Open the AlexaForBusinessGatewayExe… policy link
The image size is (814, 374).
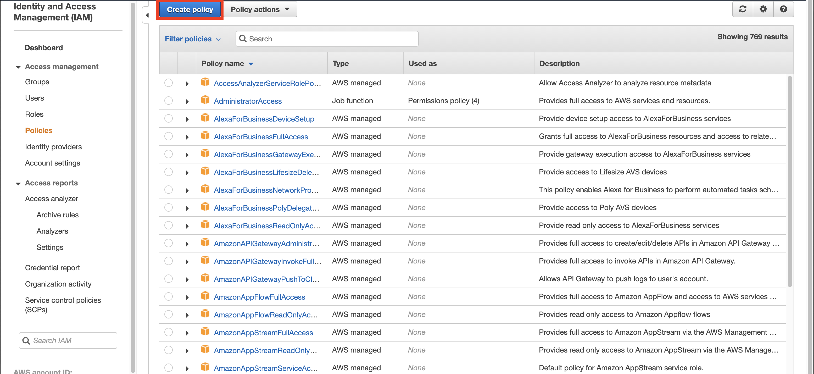pos(267,155)
